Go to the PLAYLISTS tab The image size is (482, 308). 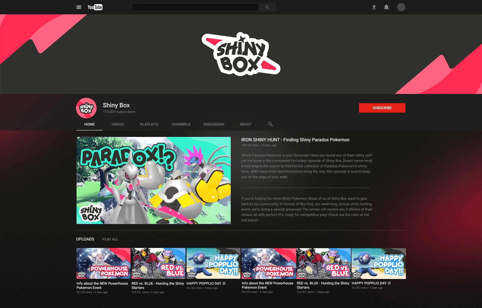[x=149, y=124]
